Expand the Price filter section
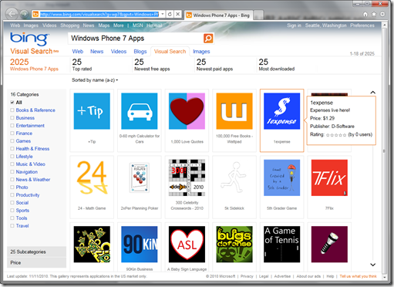The image size is (394, 287). pyautogui.click(x=36, y=262)
